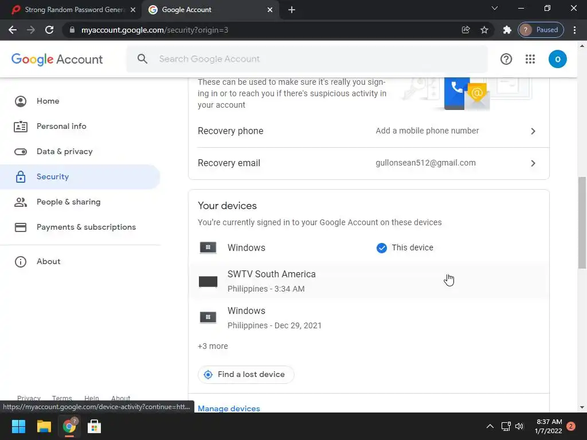Open File Explorer from taskbar
Viewport: 587px width, 440px height.
coord(44,426)
